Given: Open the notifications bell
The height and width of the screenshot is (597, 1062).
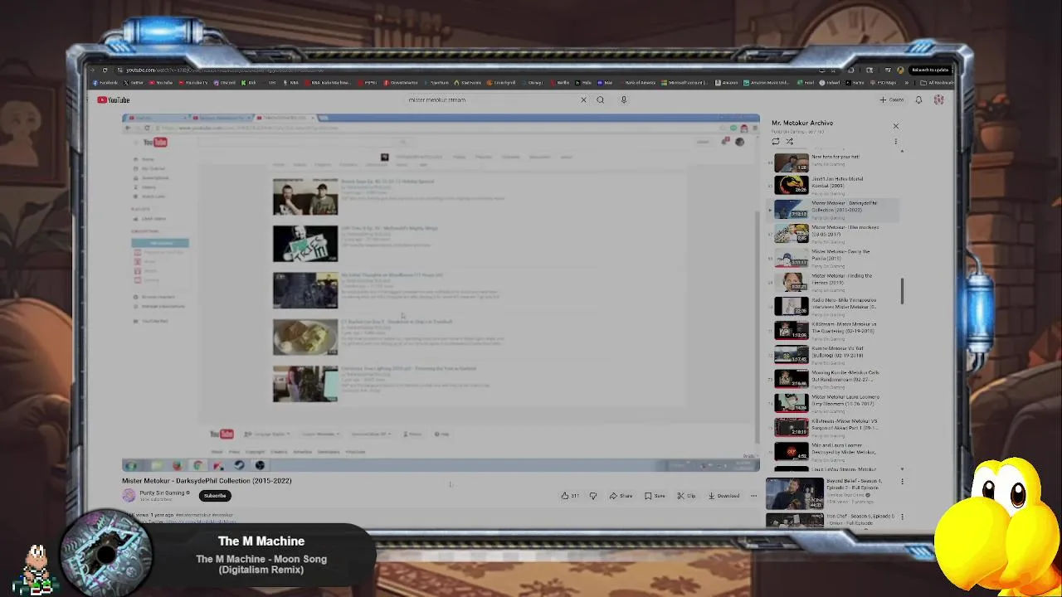Looking at the screenshot, I should point(918,99).
